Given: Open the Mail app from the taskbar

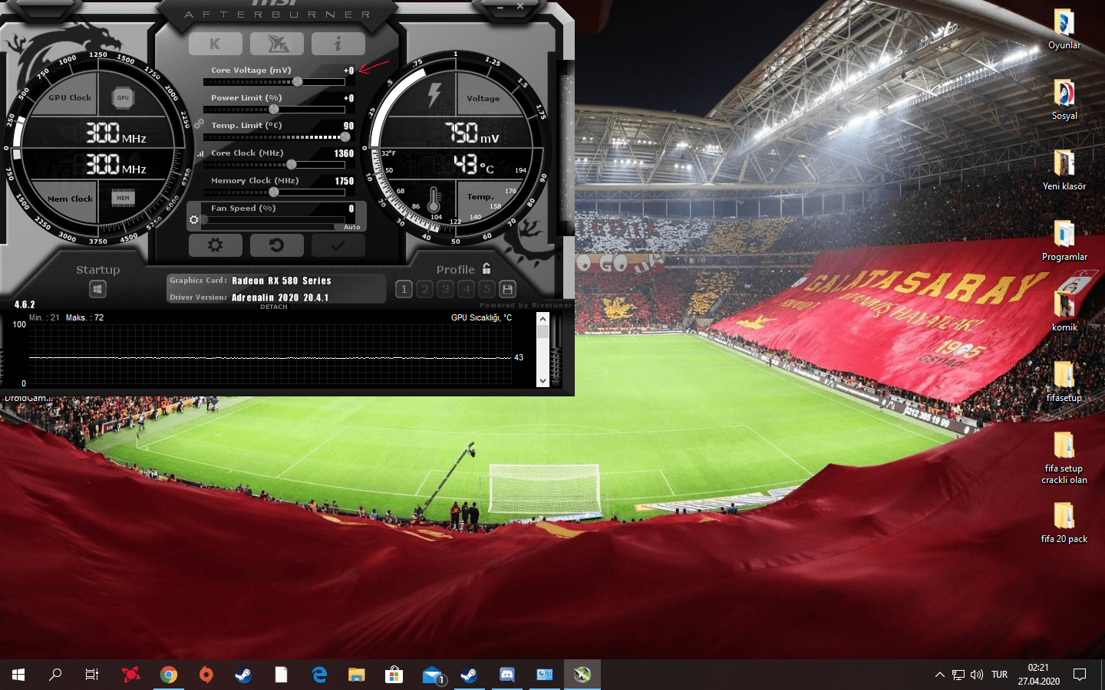Looking at the screenshot, I should click(x=432, y=675).
